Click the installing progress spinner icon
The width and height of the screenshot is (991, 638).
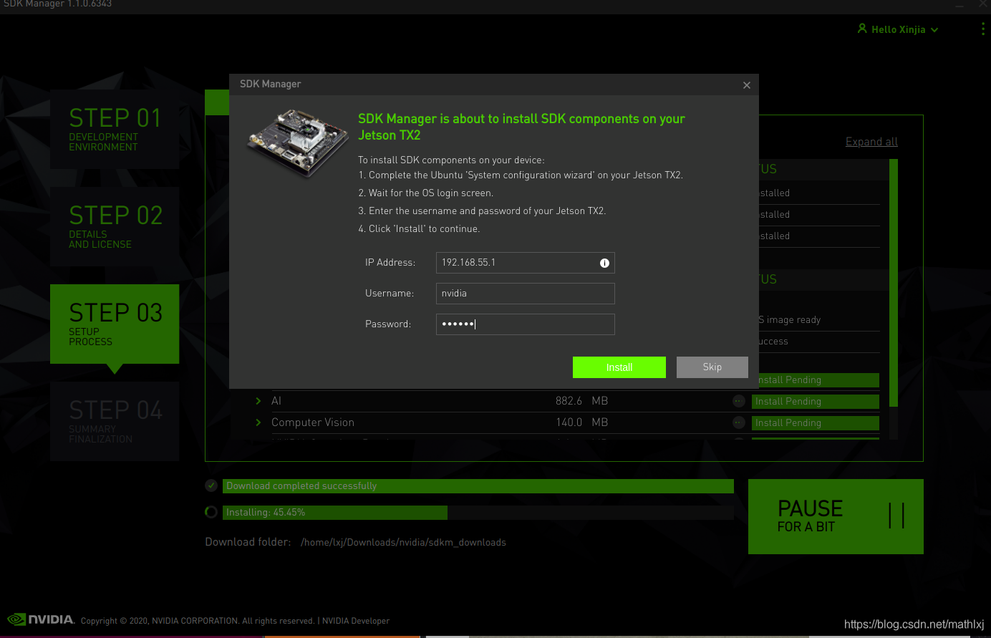coord(211,512)
